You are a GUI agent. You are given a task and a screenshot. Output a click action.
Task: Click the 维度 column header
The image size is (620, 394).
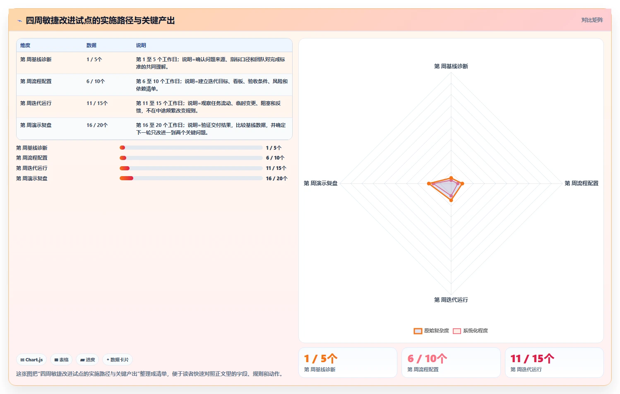[x=25, y=45]
